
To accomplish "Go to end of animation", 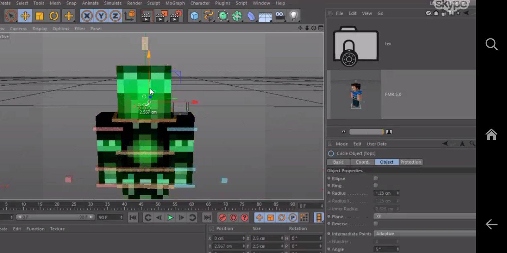I will [207, 218].
